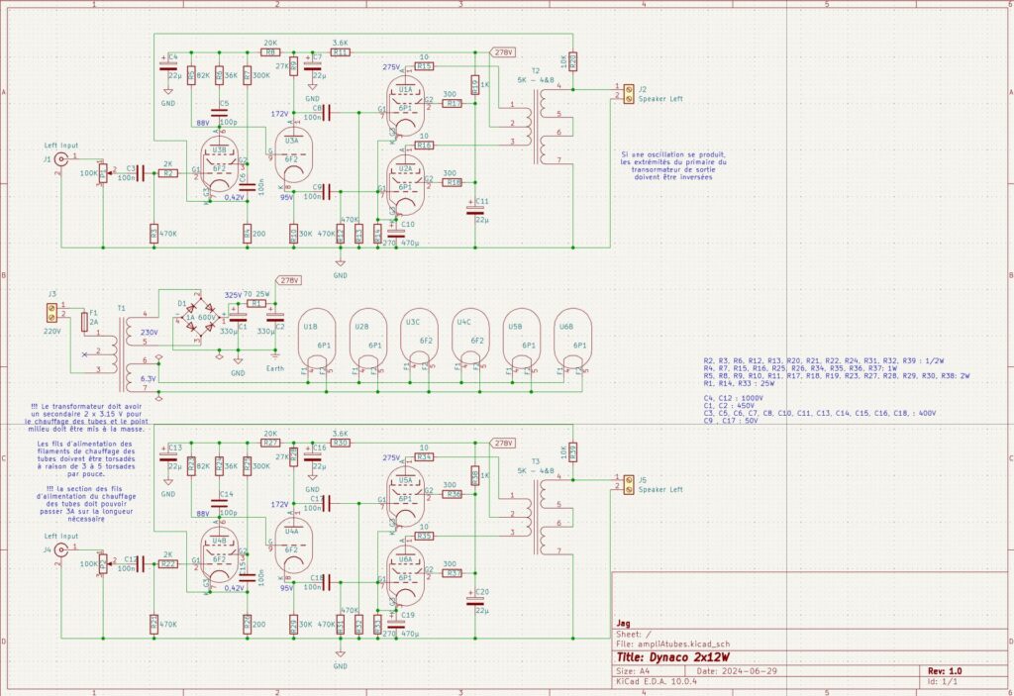Screen dimensions: 1014x696
Task: Select resistor R16 above tube U2A
Action: click(424, 146)
